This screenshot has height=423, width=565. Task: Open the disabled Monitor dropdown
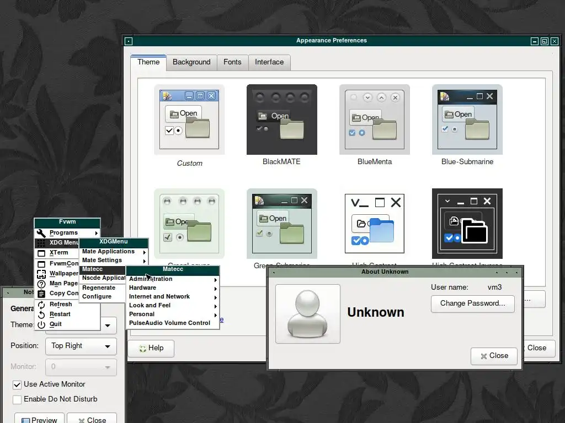pyautogui.click(x=81, y=367)
